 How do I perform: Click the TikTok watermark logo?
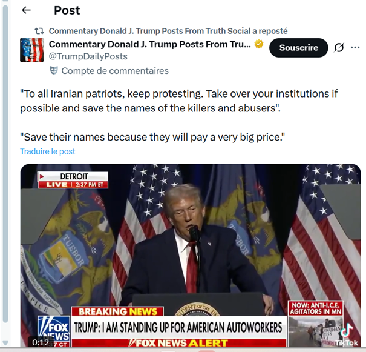[347, 335]
